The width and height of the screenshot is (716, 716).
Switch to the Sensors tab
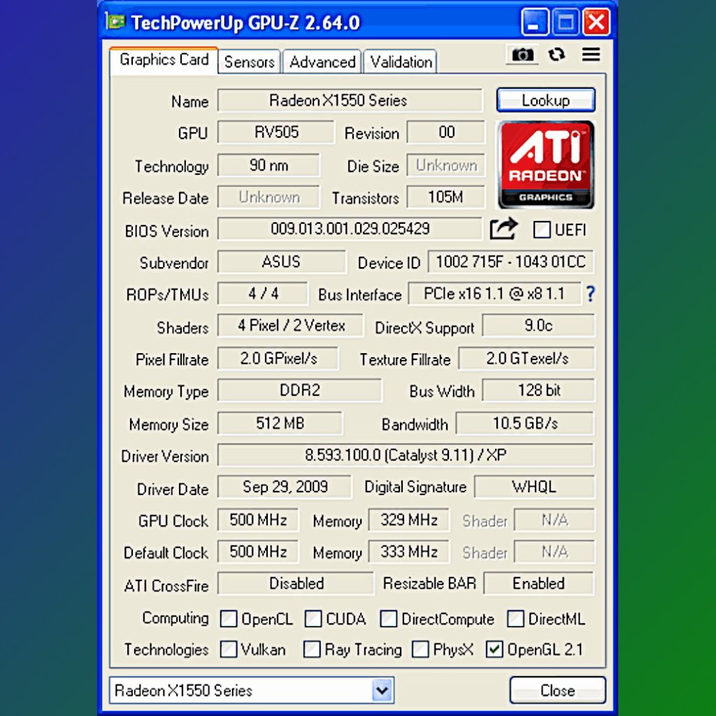(x=250, y=62)
